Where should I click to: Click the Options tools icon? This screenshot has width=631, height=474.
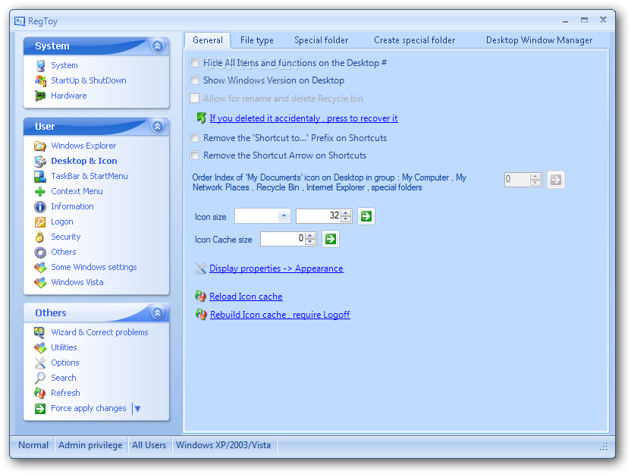point(40,363)
